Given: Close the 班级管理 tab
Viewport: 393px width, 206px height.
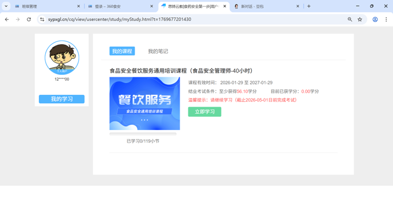Looking at the screenshot, I should click(79, 6).
